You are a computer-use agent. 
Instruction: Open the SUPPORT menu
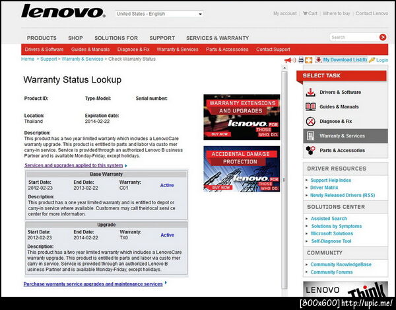[x=162, y=38]
